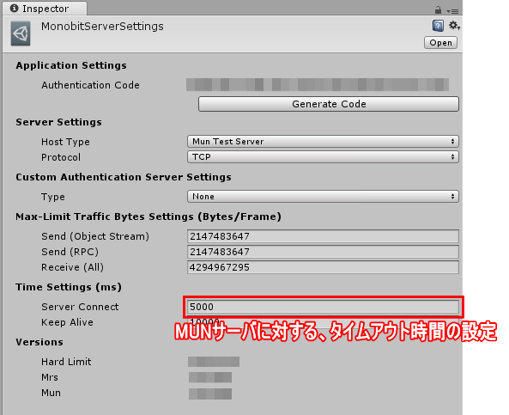Click the Receive (All) value field
The height and width of the screenshot is (415, 509).
click(323, 267)
